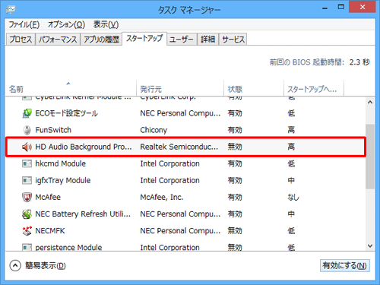Click the 有効にする(N) button

[x=344, y=265]
